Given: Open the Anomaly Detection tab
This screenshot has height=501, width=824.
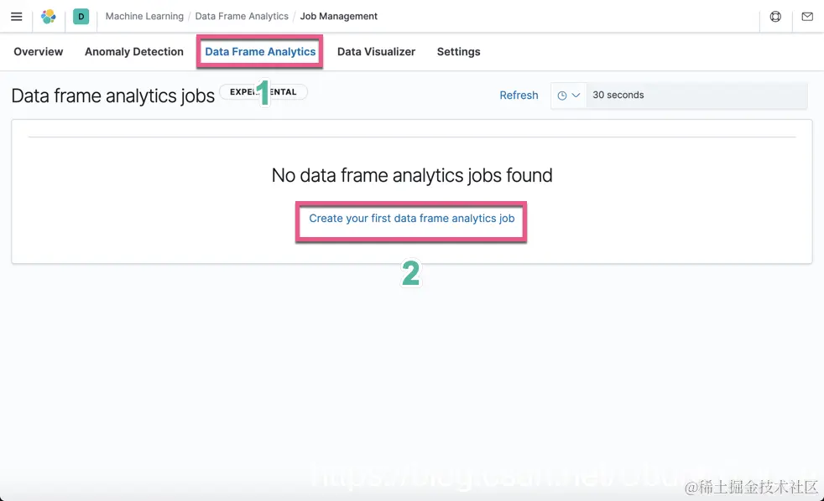Looking at the screenshot, I should (134, 52).
